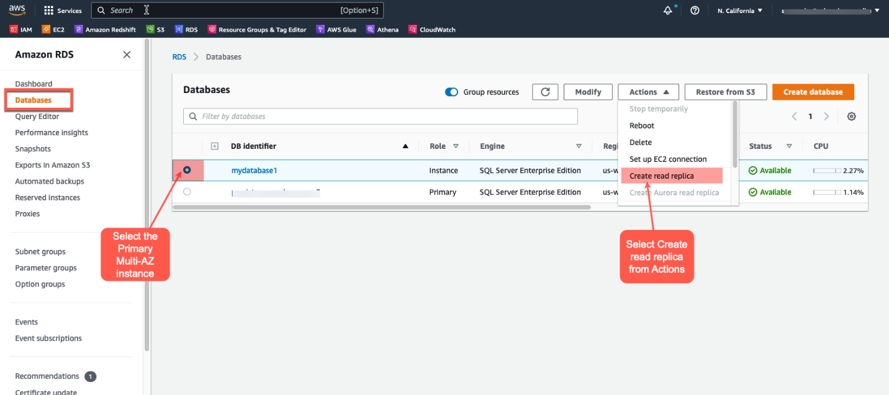Open AWS Glue shortcut
The height and width of the screenshot is (395, 889).
[x=336, y=29]
